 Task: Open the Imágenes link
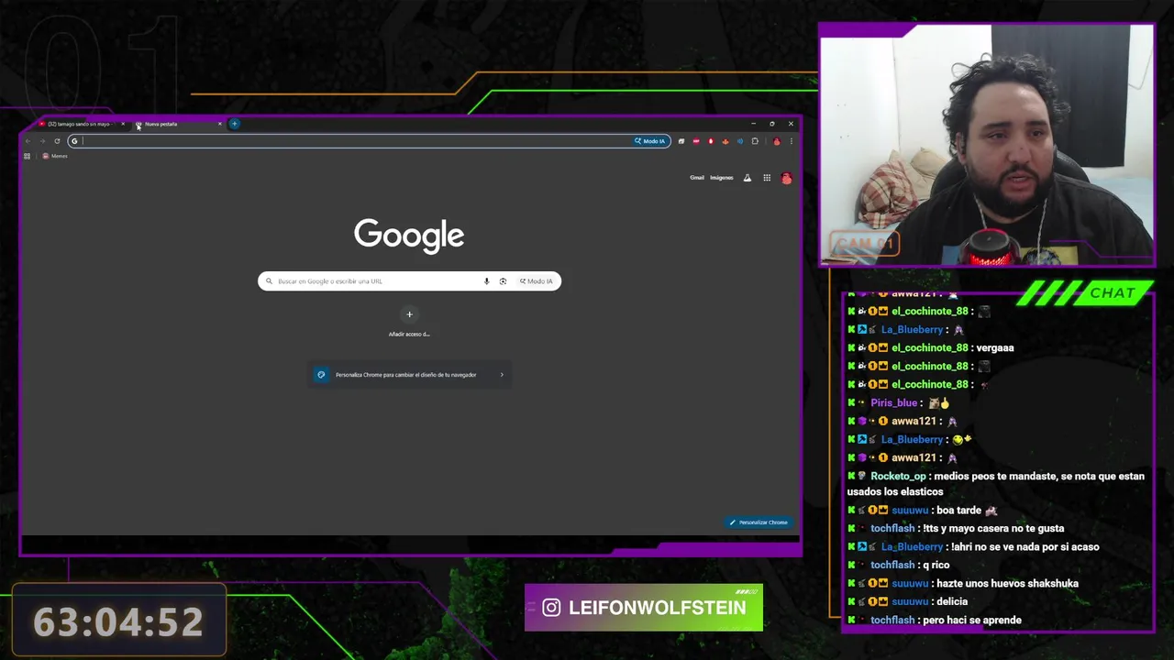(x=722, y=178)
